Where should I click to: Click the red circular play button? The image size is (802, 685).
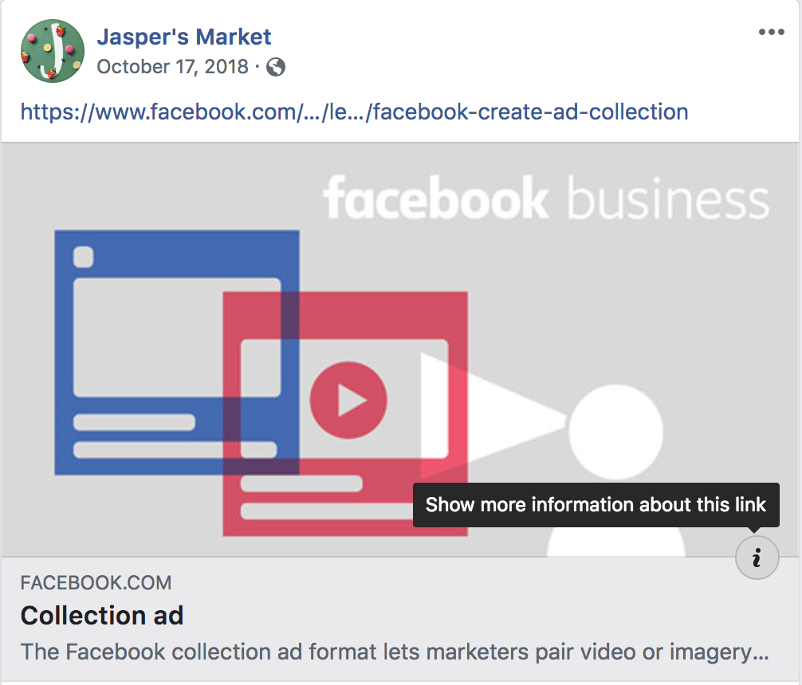(348, 400)
